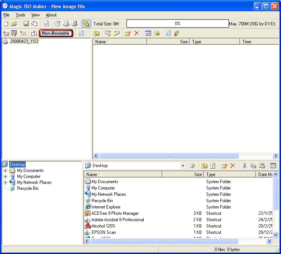
Task: Sort image pane by Type column
Action: pos(215,42)
